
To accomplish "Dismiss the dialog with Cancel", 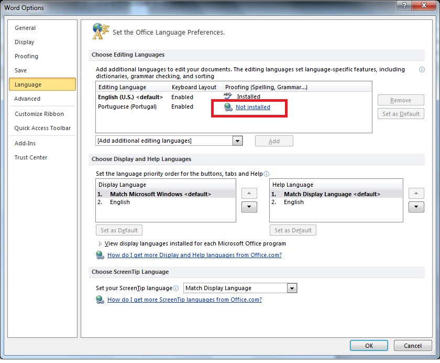I will point(413,346).
